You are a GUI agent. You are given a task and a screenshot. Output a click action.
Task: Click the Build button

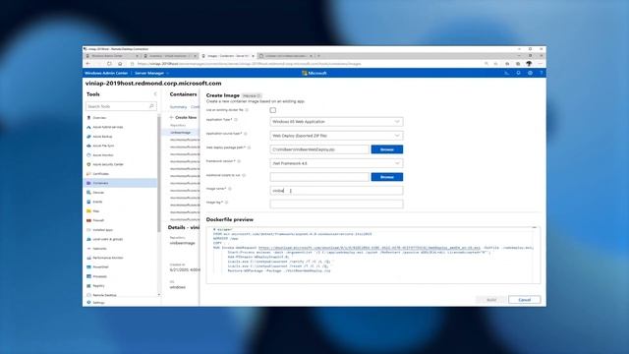(491, 300)
